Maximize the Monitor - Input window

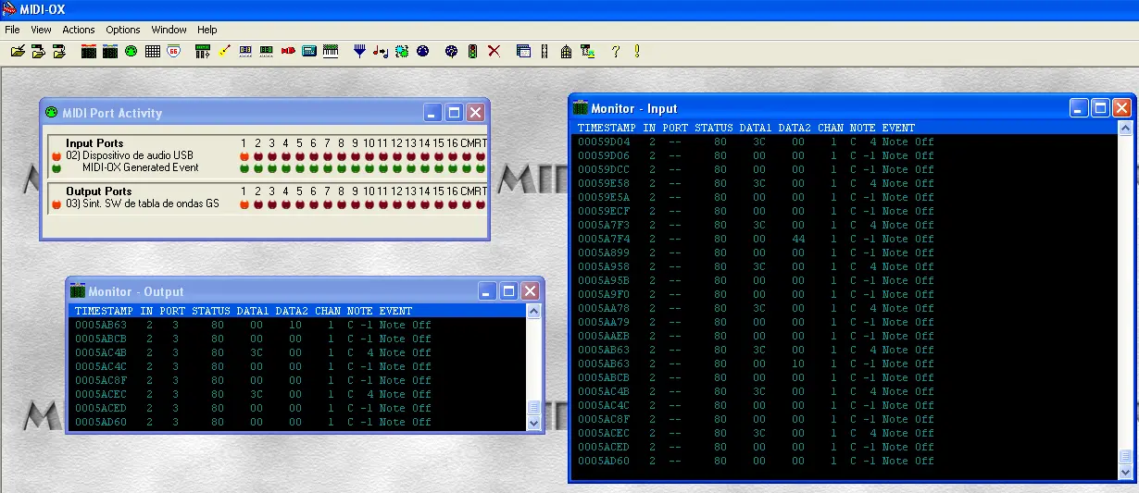click(1100, 108)
